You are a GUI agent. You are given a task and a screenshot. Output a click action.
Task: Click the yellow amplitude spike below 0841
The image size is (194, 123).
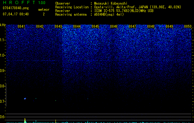[x=25, y=121]
